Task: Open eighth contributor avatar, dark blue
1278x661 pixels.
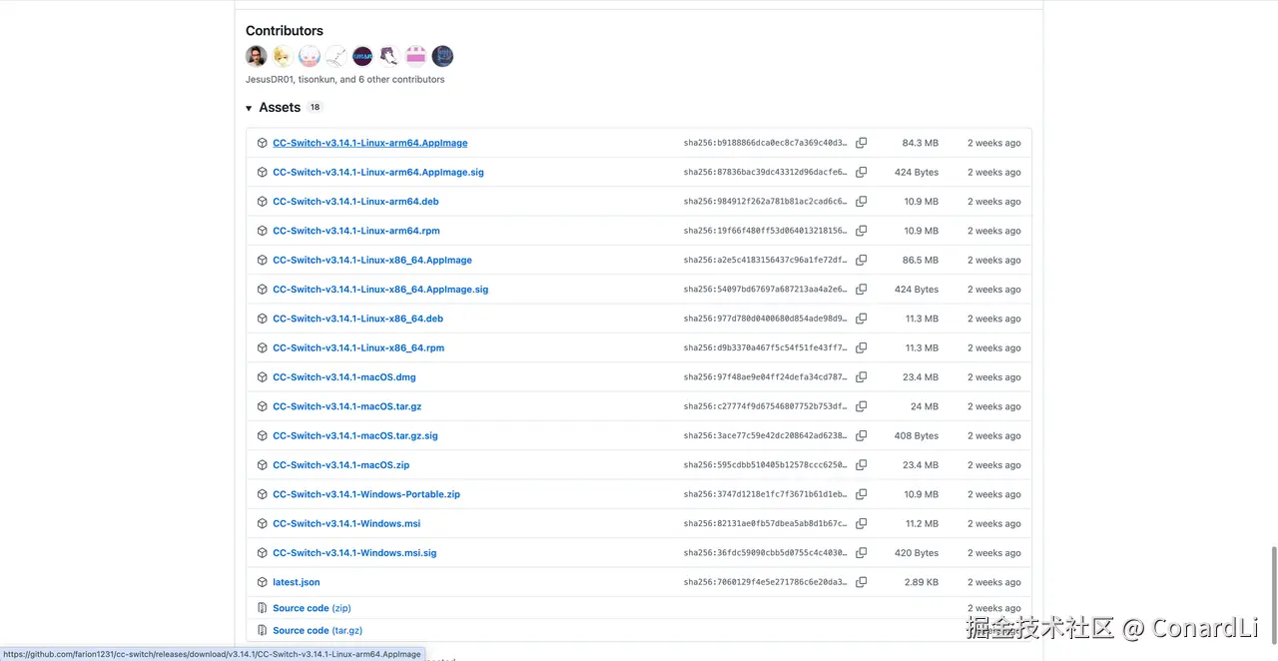Action: coord(442,56)
